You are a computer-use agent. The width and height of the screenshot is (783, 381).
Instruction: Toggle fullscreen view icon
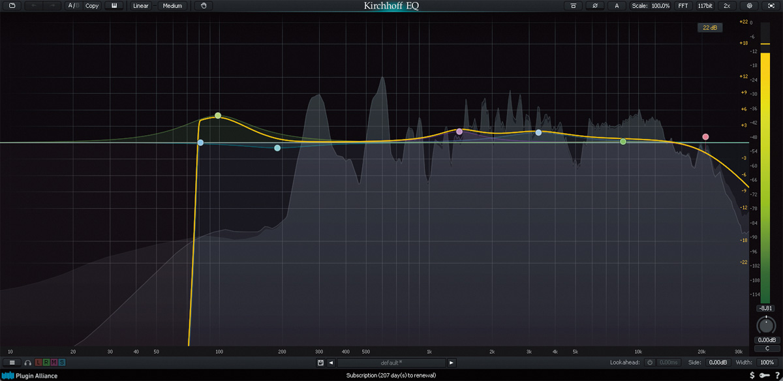pos(771,6)
